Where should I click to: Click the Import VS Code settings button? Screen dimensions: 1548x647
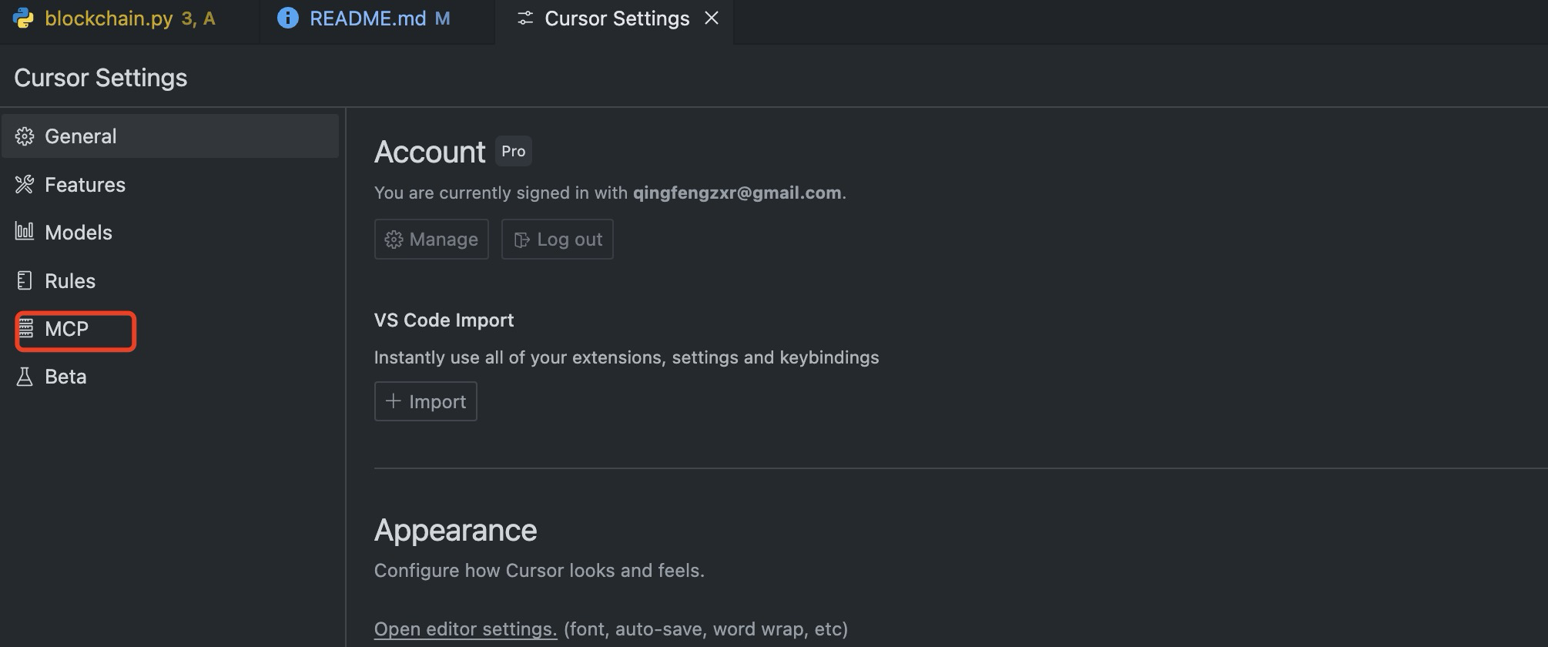pos(426,401)
